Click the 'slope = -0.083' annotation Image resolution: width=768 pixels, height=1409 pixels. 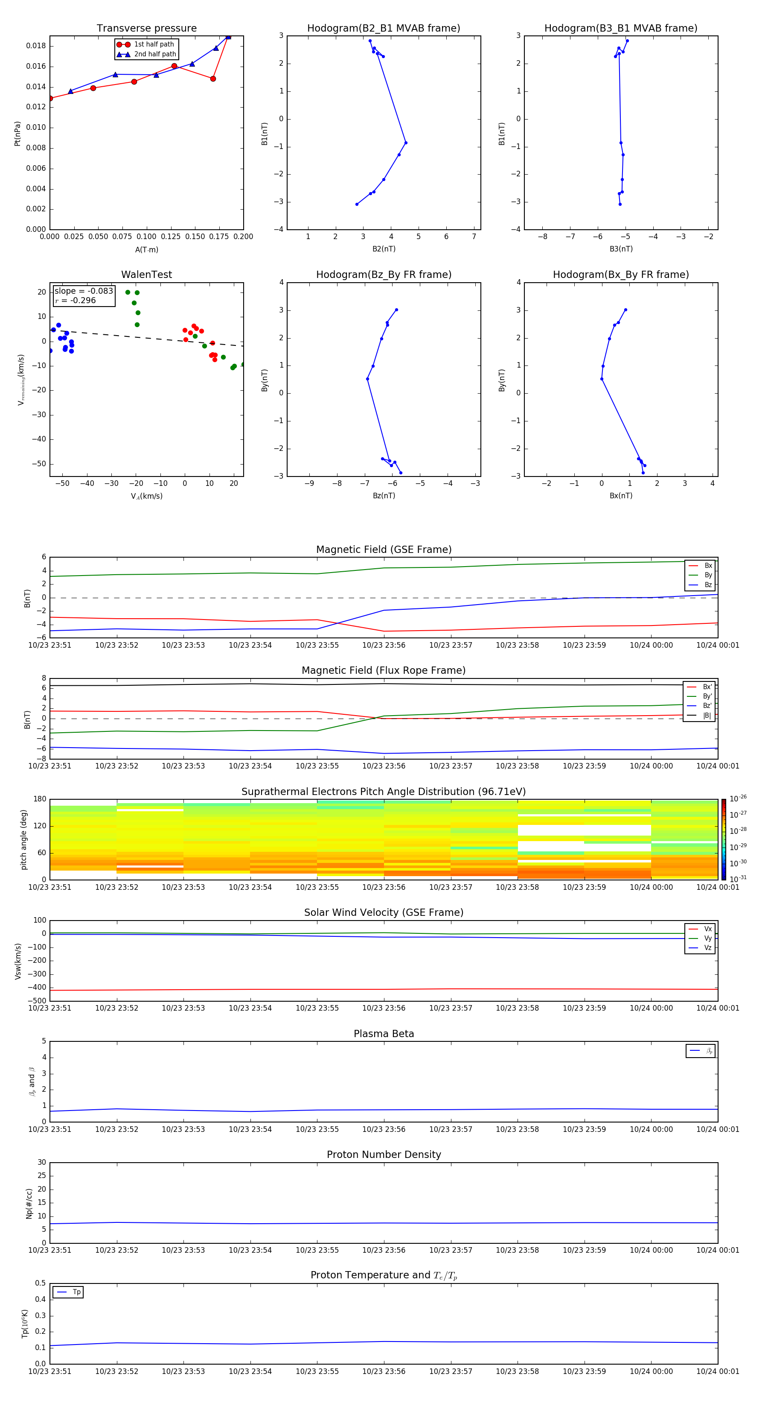tap(84, 291)
